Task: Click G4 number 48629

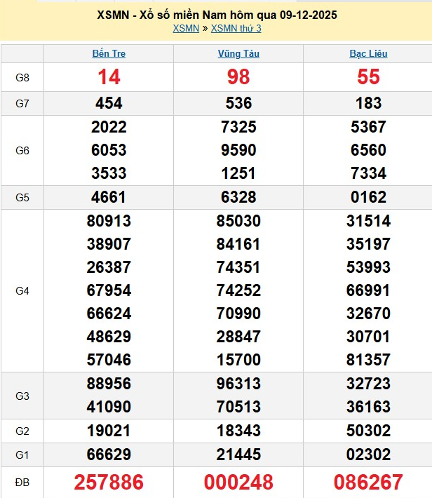Action: 109,337
